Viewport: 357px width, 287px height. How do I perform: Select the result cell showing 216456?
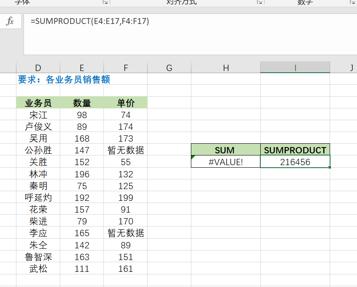[295, 162]
